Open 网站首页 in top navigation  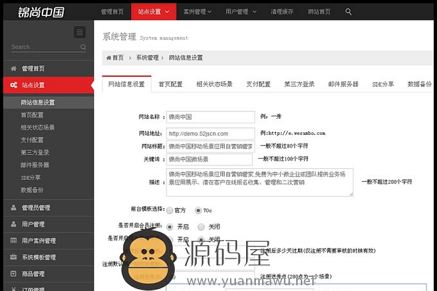click(x=319, y=12)
